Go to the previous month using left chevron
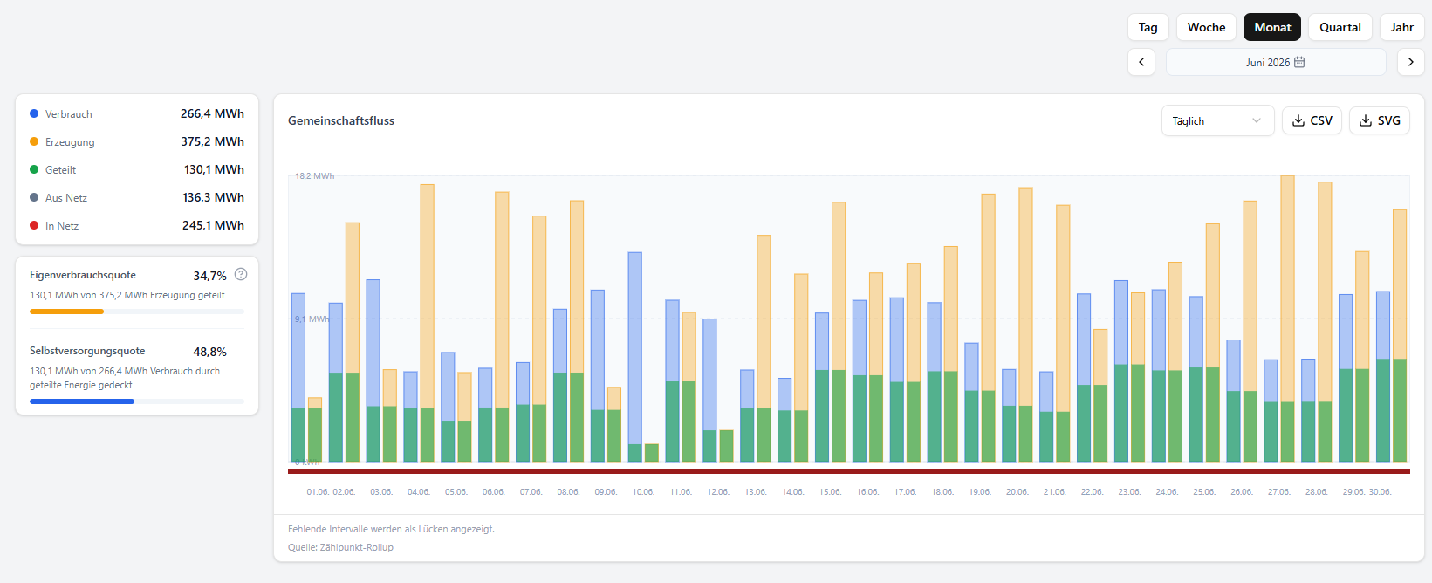This screenshot has height=583, width=1432. [1141, 62]
